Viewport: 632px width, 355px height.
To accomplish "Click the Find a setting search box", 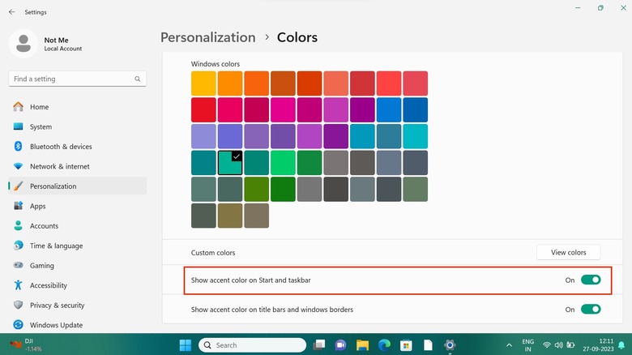I will coord(77,79).
